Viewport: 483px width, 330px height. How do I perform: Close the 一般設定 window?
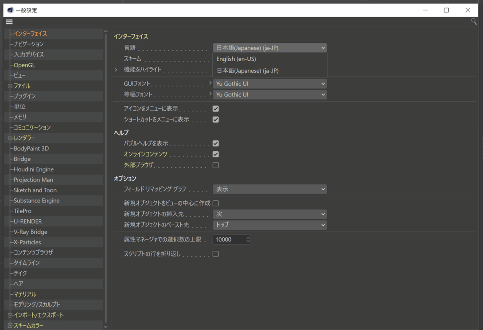(x=467, y=10)
